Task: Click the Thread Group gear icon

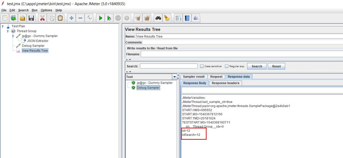Action: click(x=13, y=31)
